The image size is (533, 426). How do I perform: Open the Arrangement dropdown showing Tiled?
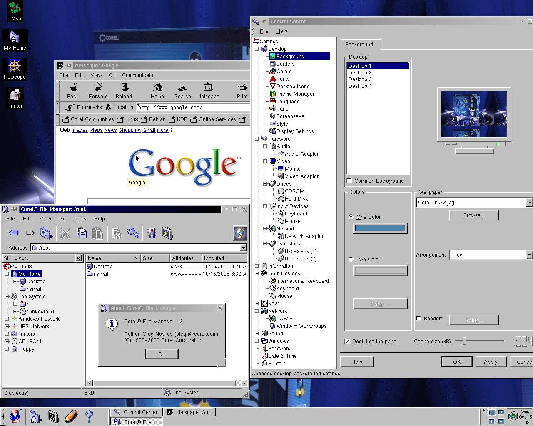pyautogui.click(x=529, y=255)
